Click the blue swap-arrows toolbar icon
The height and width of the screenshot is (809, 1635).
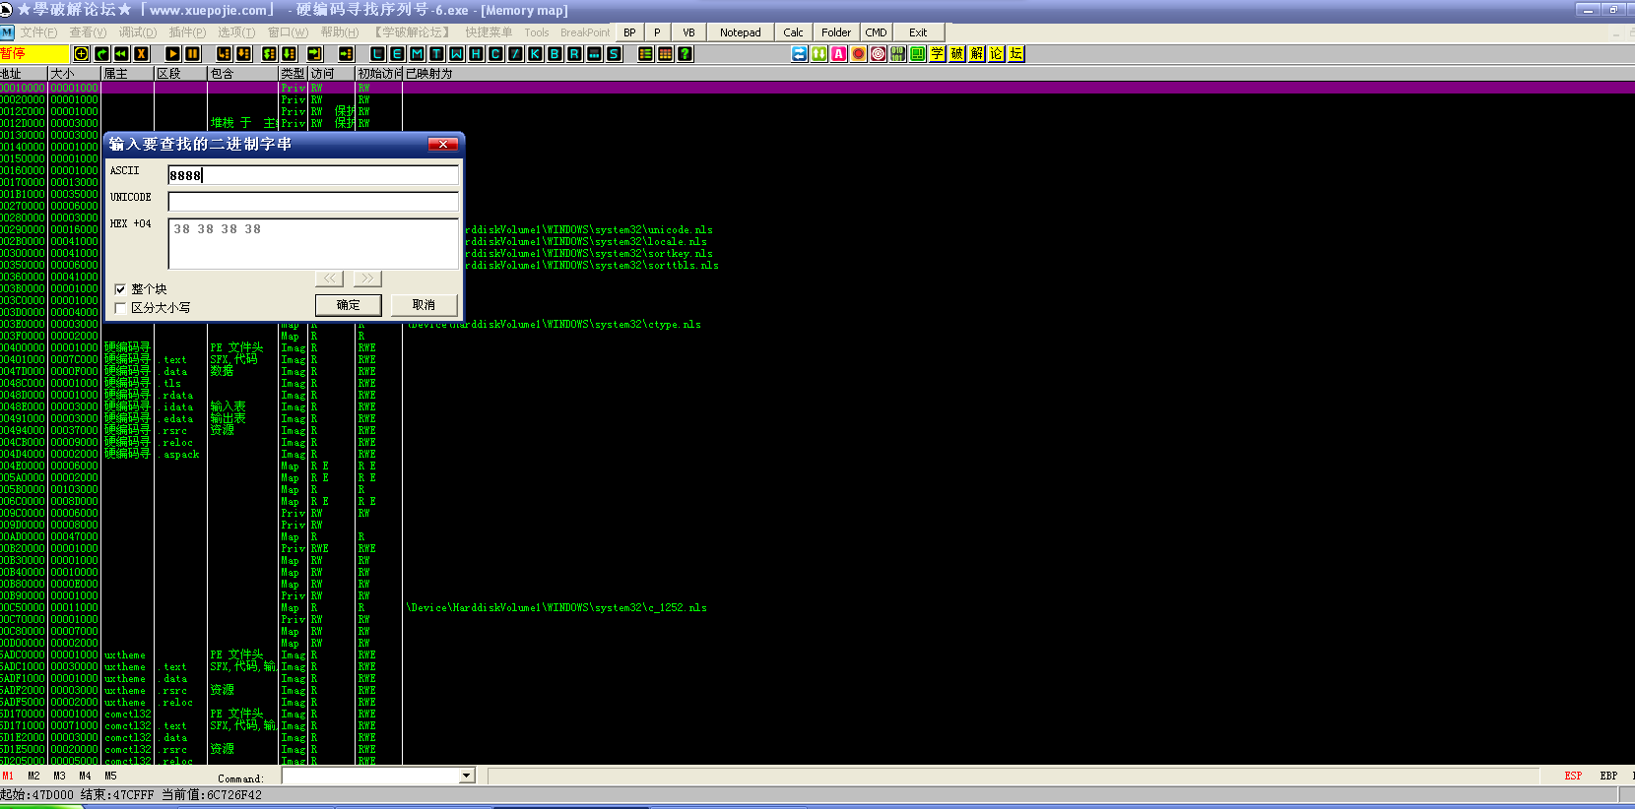coord(800,54)
